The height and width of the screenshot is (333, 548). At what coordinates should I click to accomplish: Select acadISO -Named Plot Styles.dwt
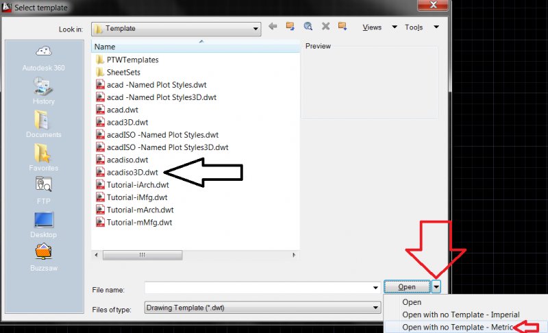[158, 135]
